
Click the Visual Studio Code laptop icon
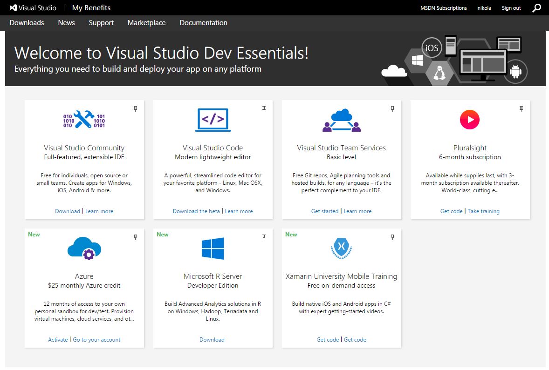coord(213,120)
